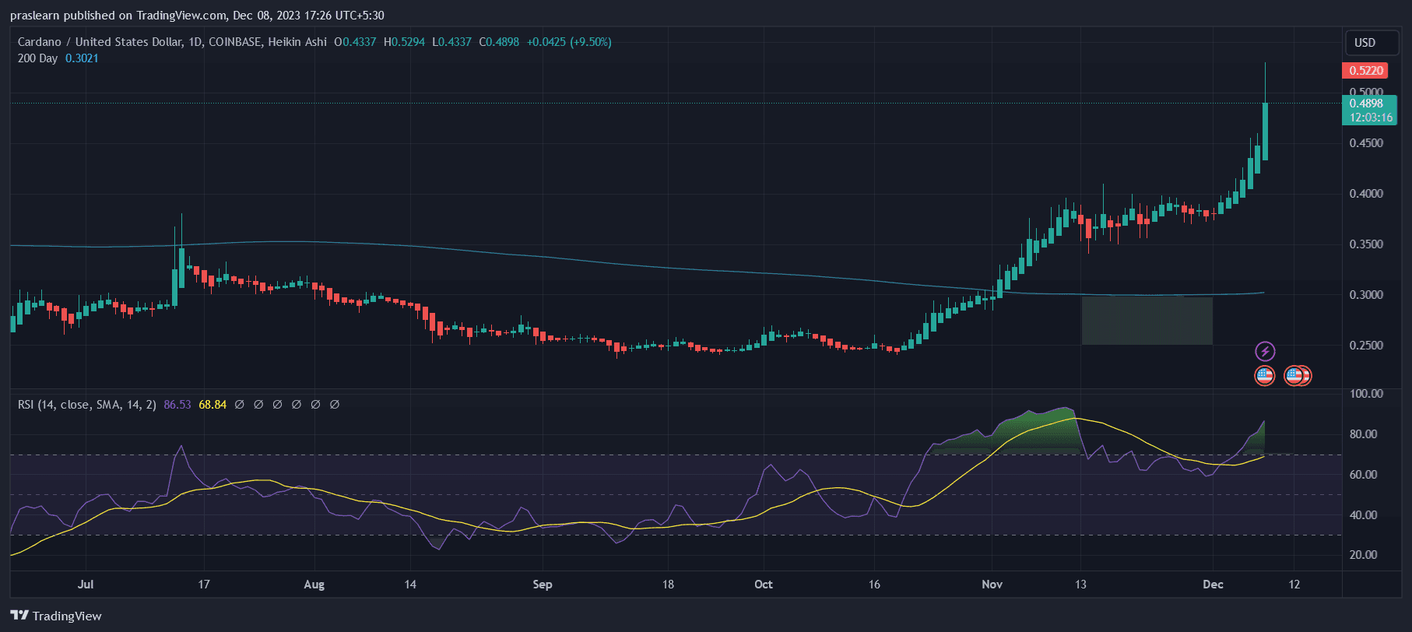Click the purple lightning bolt event icon
Viewport: 1412px width, 632px height.
1265,351
